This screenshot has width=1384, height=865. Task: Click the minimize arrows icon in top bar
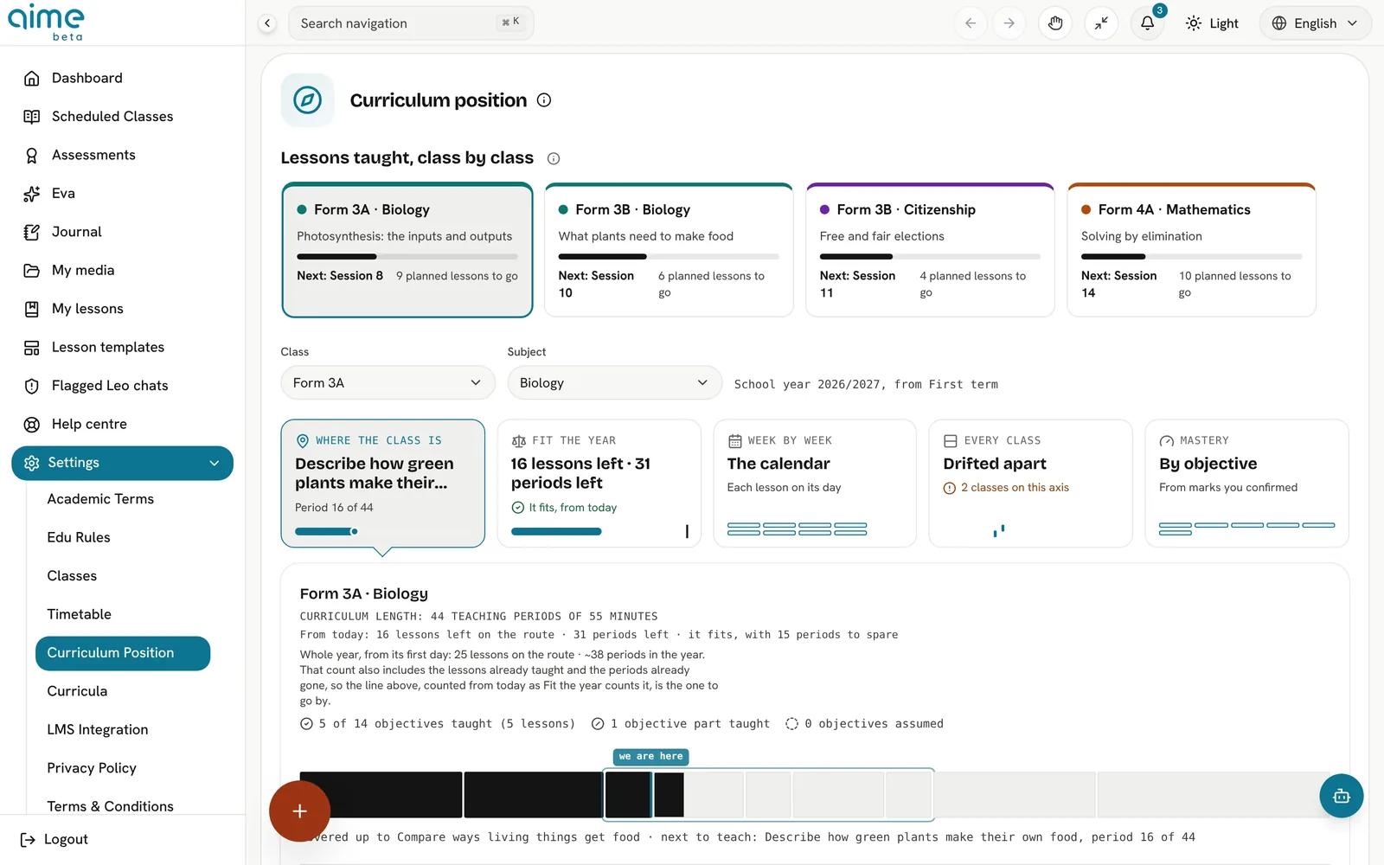point(1101,23)
